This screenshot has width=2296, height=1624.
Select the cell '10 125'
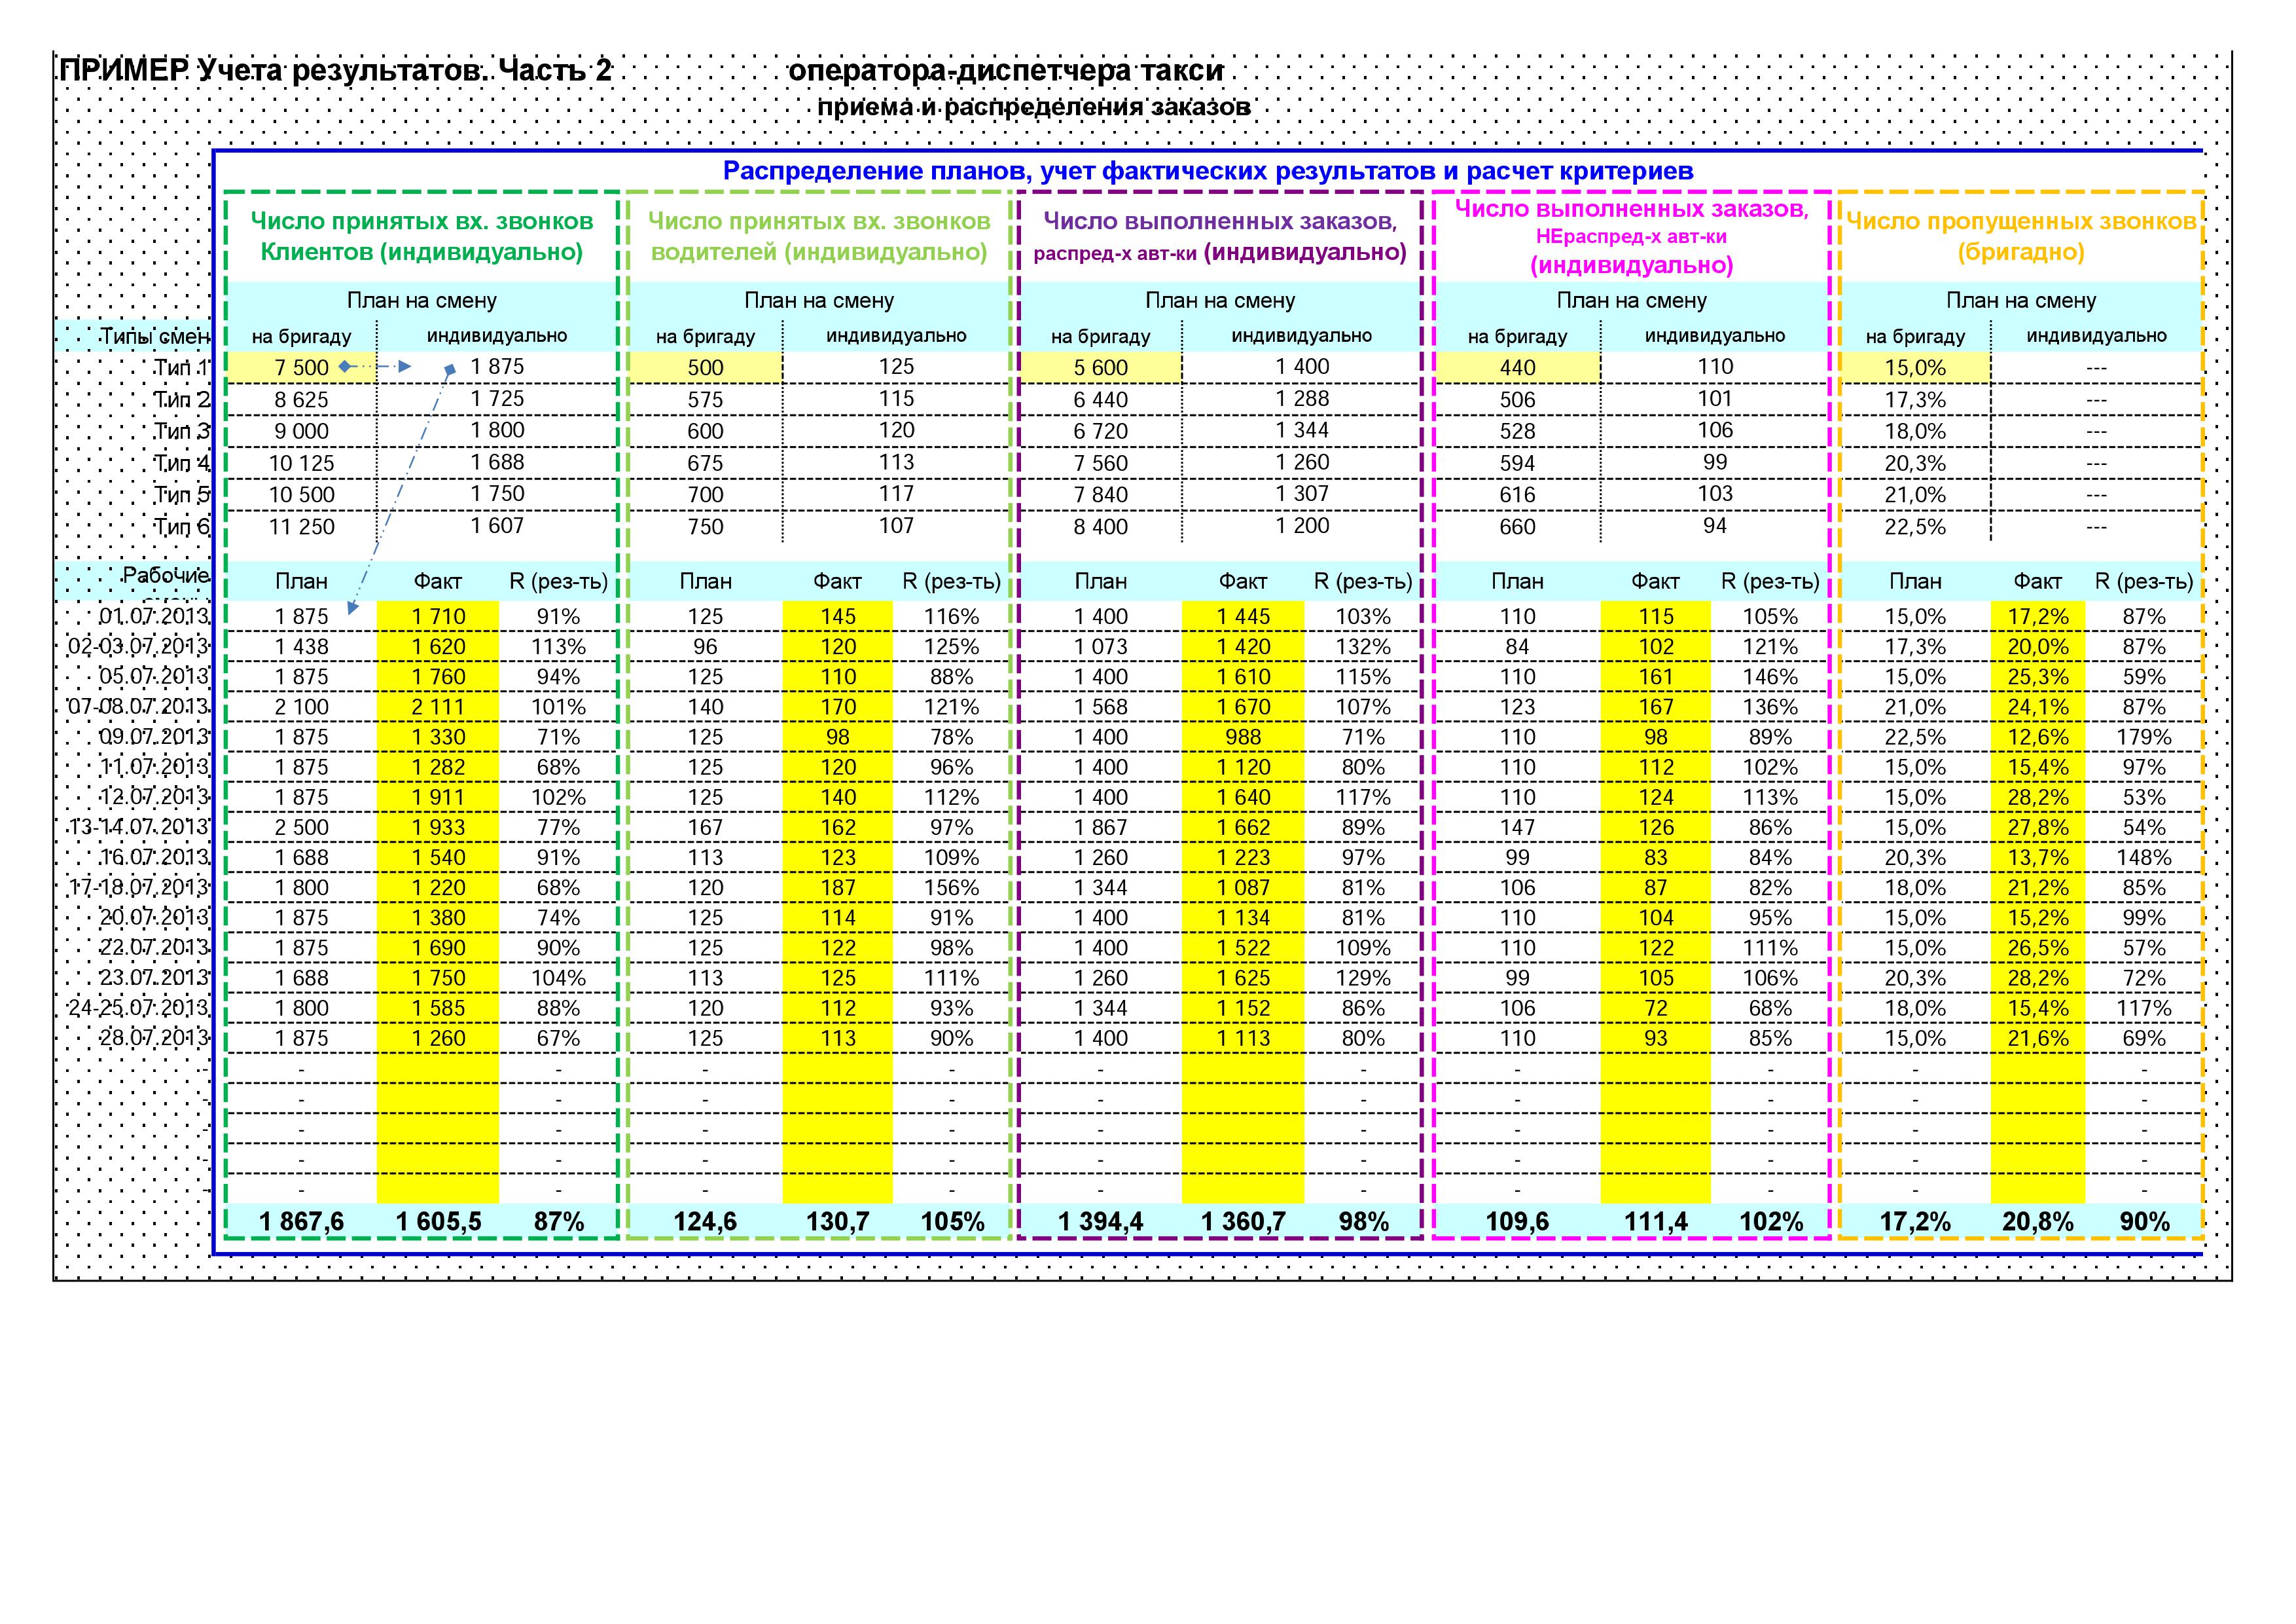302,463
